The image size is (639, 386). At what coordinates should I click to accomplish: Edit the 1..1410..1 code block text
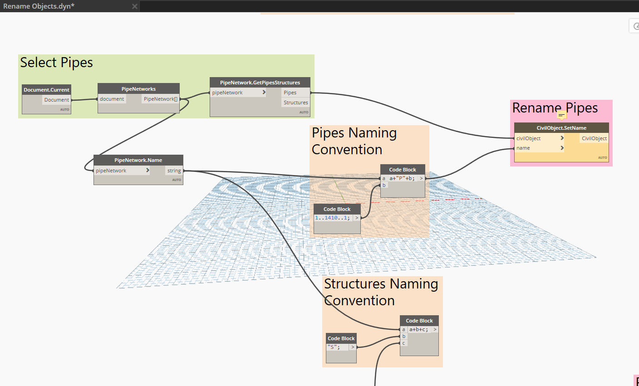(333, 218)
